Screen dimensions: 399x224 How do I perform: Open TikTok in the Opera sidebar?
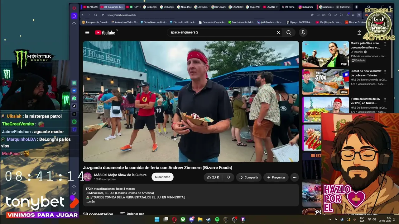(74, 106)
